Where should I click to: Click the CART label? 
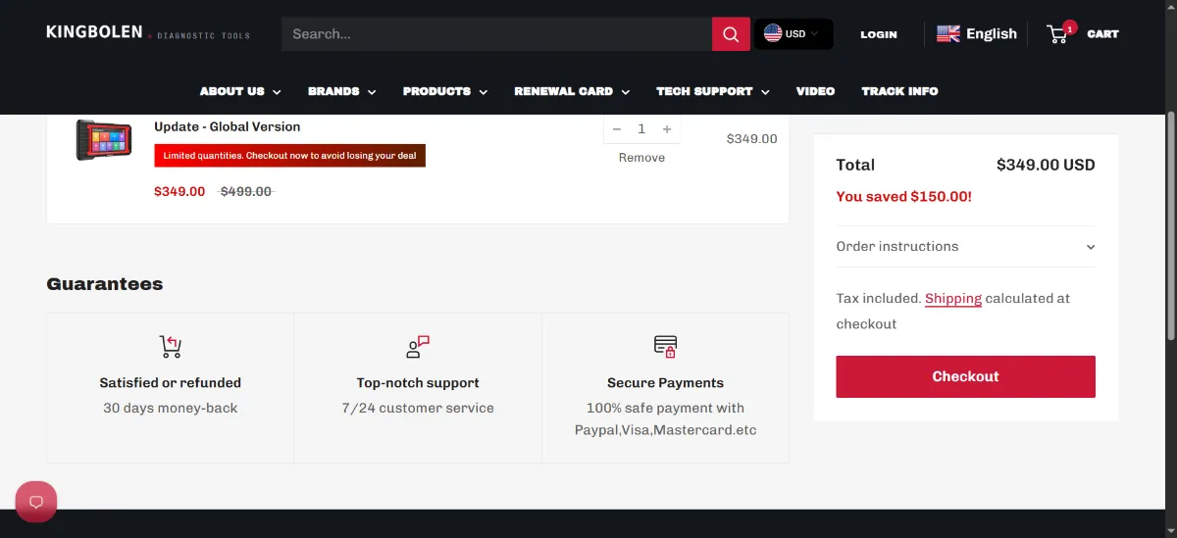point(1102,34)
